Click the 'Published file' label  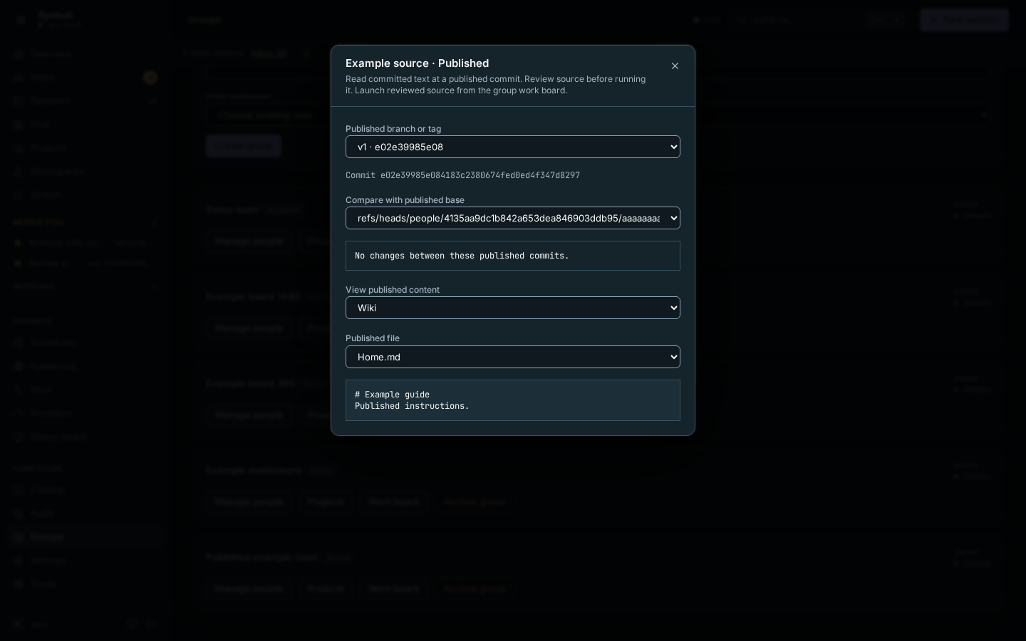373,338
